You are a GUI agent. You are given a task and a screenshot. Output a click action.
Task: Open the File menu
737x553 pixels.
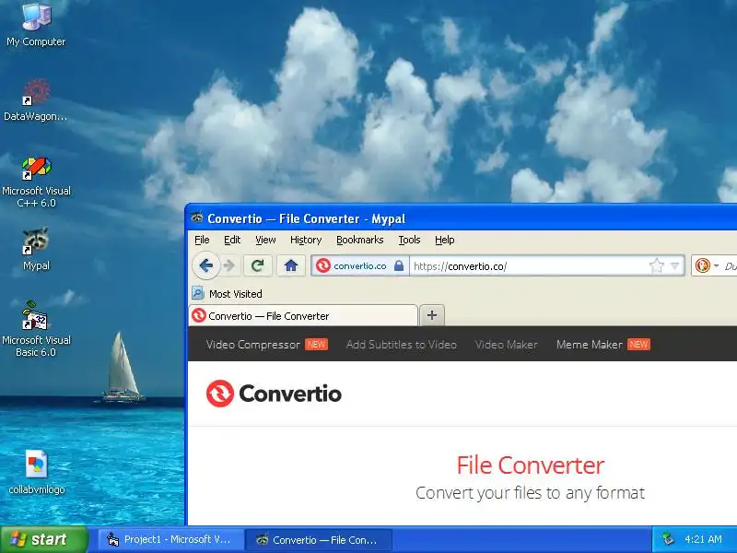tap(202, 240)
